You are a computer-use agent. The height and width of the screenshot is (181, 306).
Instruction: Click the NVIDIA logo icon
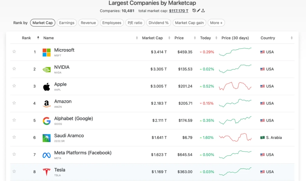(46, 69)
